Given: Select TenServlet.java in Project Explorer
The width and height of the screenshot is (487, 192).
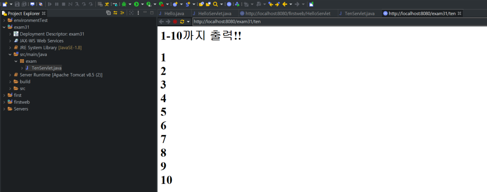Looking at the screenshot, I should tap(46, 68).
